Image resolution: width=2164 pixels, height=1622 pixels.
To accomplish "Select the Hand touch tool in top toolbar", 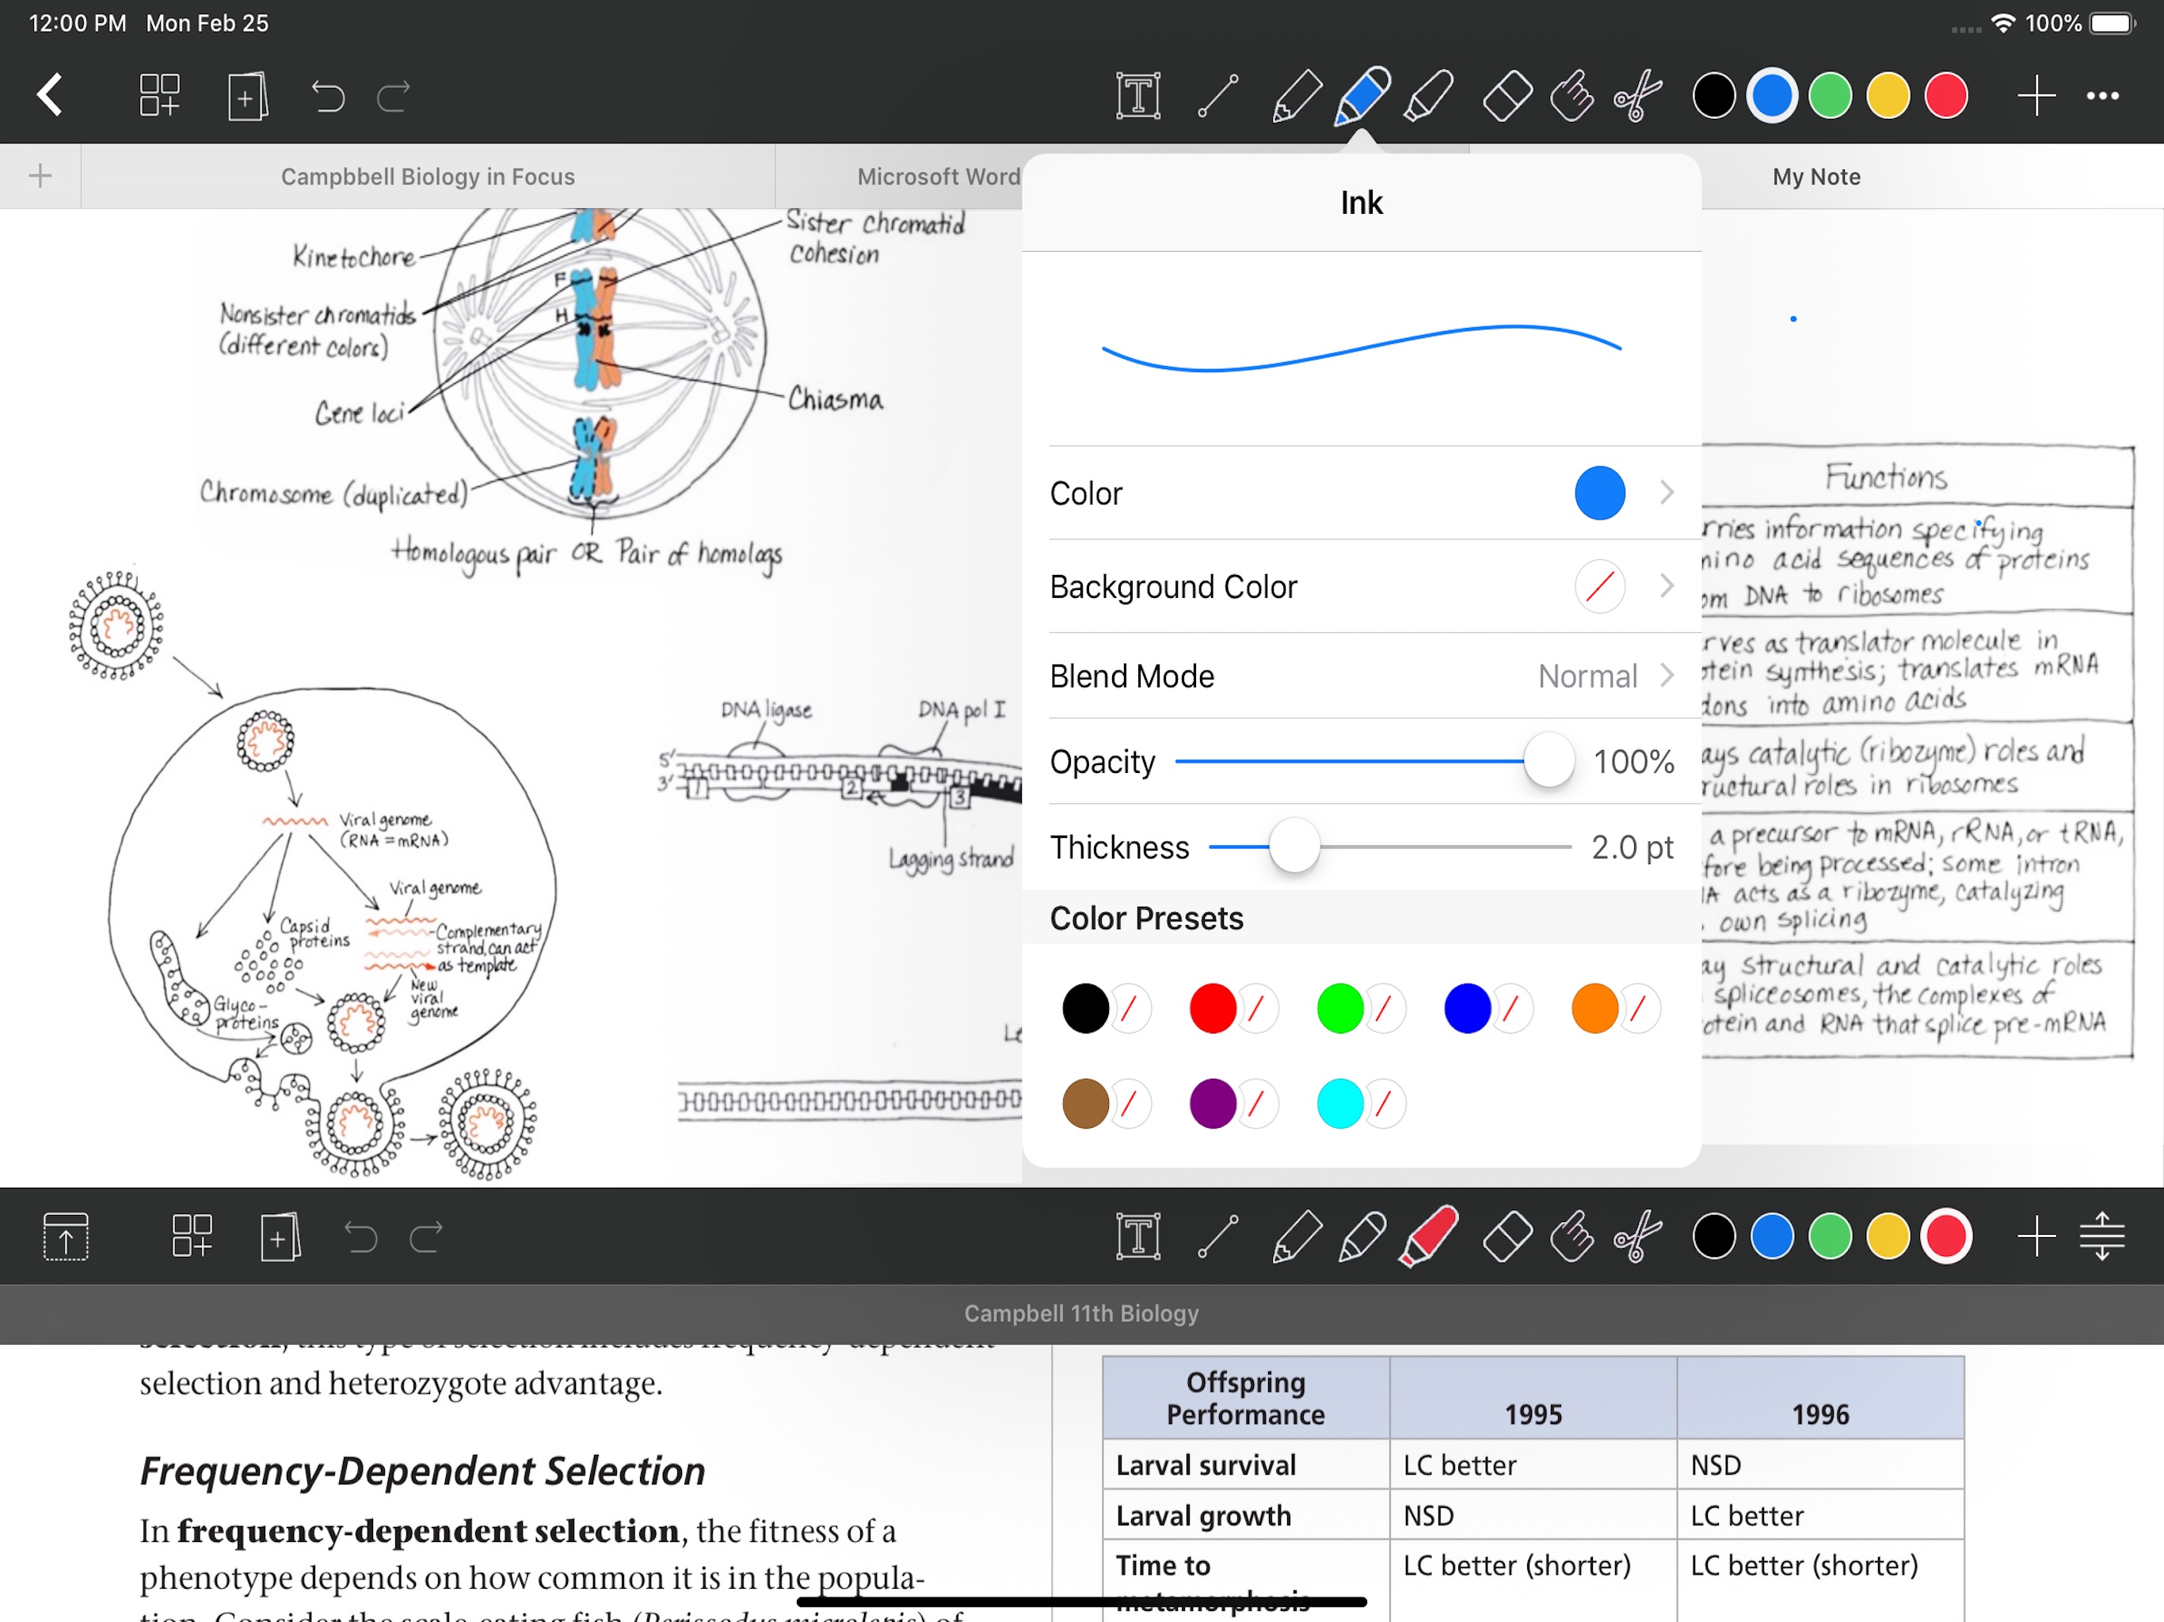I will pyautogui.click(x=1572, y=96).
